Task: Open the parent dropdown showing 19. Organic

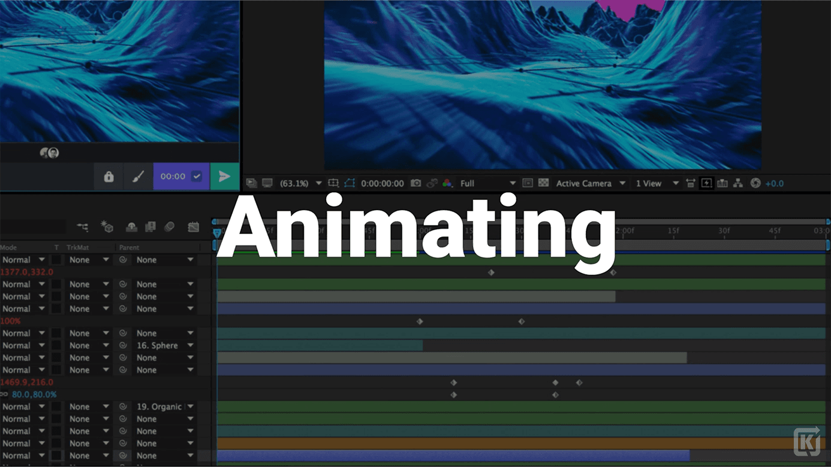Action: click(x=165, y=407)
